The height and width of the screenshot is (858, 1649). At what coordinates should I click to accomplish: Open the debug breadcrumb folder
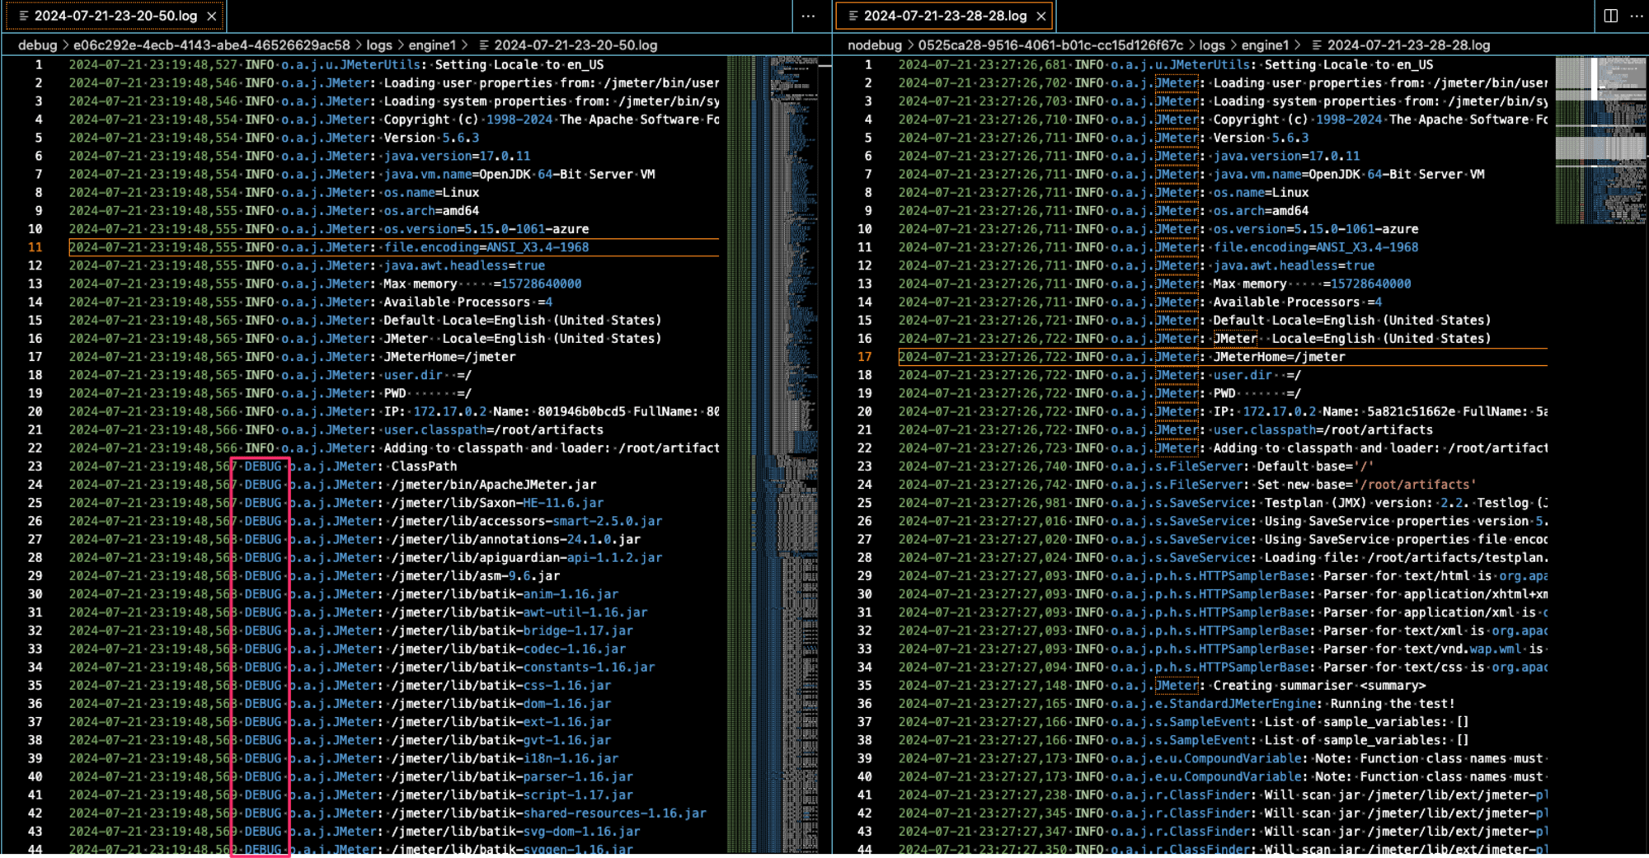[x=38, y=45]
